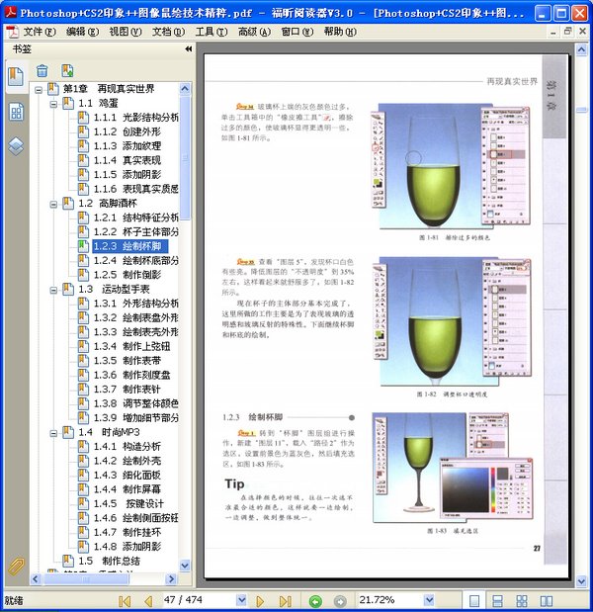The image size is (593, 612).
Task: Open the page number dropdown
Action: click(241, 600)
